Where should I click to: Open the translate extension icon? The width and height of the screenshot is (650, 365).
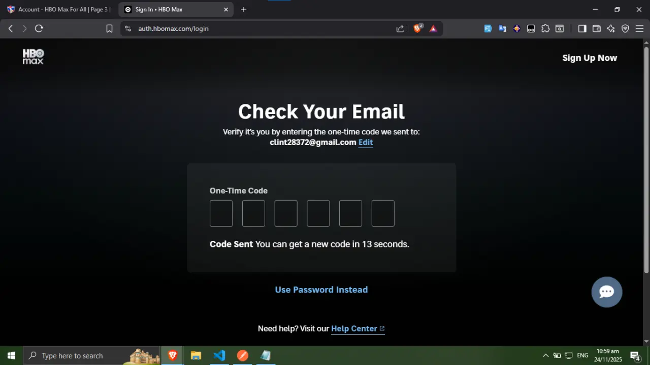502,28
